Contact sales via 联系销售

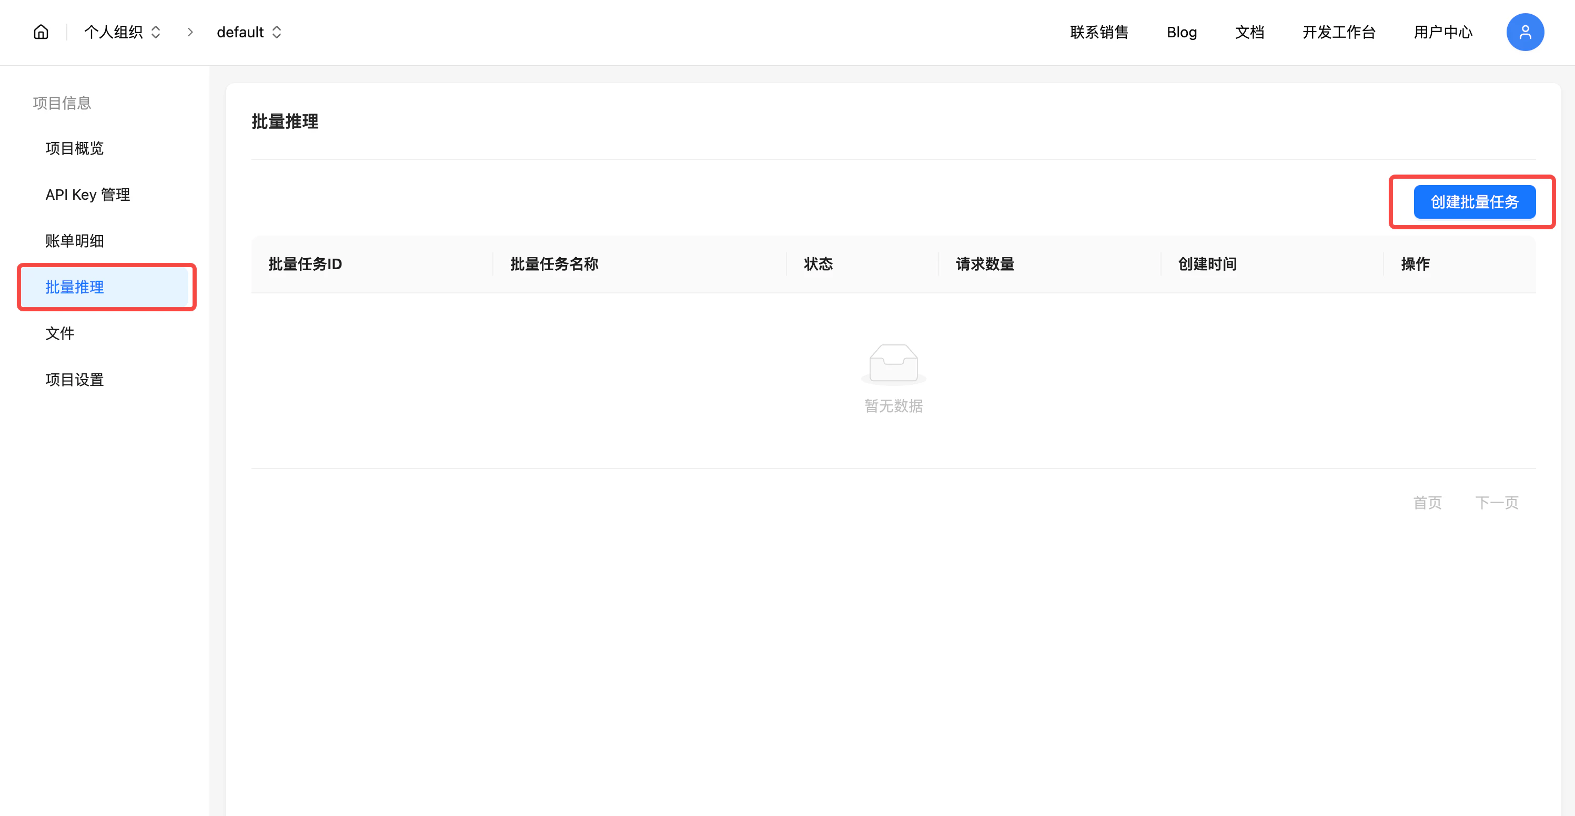click(1099, 32)
